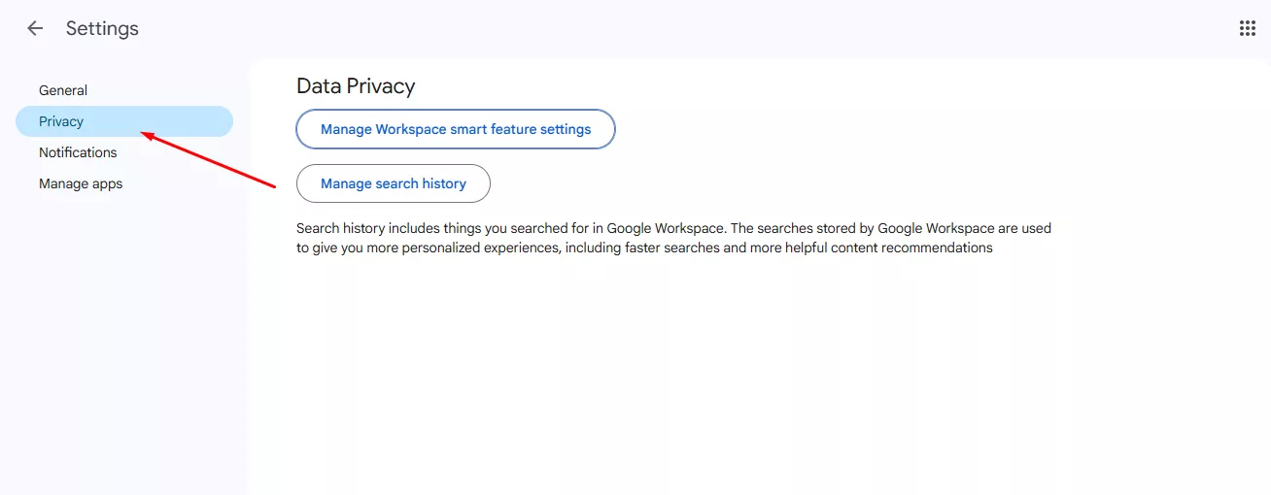
Task: Click the red arrow annotation's tip
Action: (x=145, y=135)
